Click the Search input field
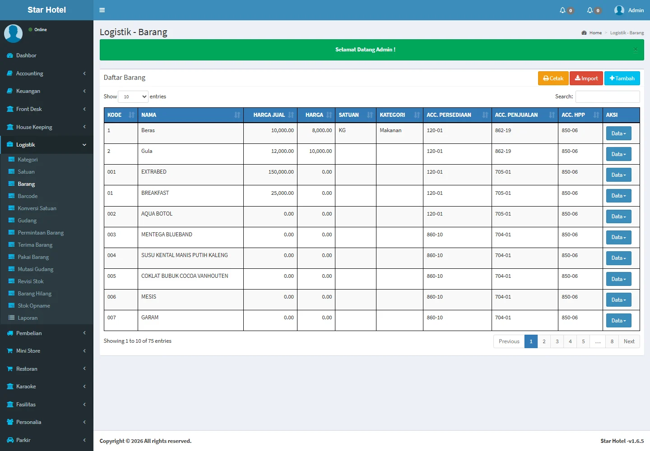This screenshot has width=650, height=451. [607, 97]
